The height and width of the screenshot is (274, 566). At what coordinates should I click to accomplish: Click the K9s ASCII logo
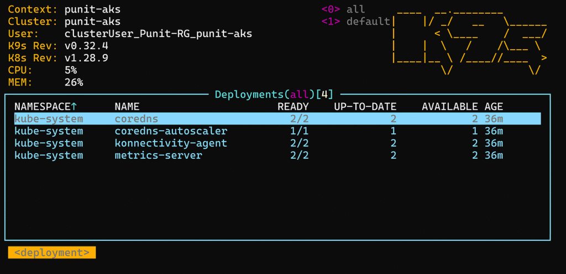click(x=470, y=42)
